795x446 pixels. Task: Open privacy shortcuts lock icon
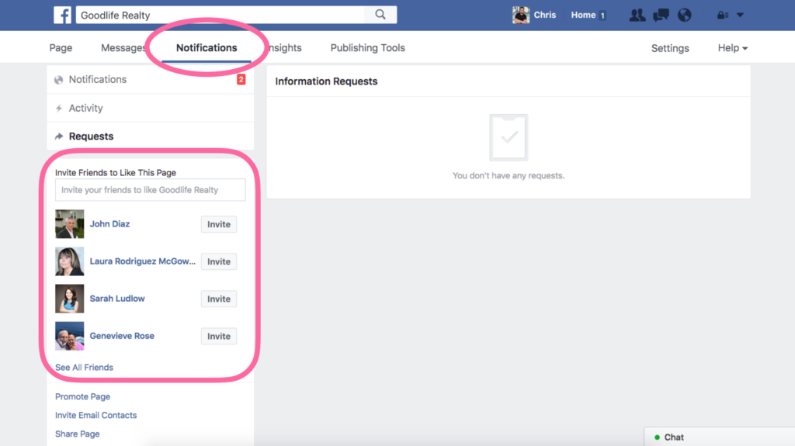(723, 16)
